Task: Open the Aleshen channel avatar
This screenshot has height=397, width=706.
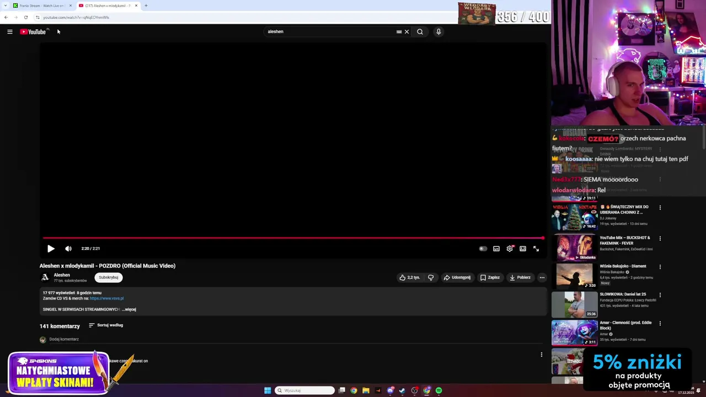Action: (45, 277)
